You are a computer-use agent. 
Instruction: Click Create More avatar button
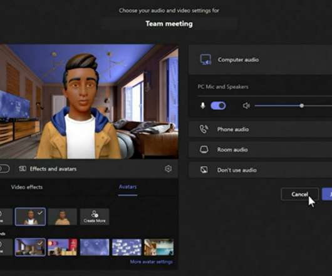[95, 217]
